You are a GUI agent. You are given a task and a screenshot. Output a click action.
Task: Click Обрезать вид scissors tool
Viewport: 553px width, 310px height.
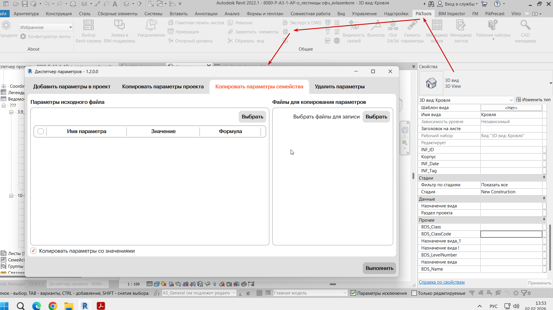pyautogui.click(x=246, y=41)
